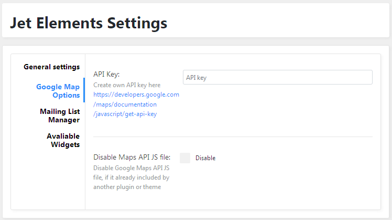The height and width of the screenshot is (220, 392).
Task: Click the /maps/documentation link line
Action: [x=125, y=104]
